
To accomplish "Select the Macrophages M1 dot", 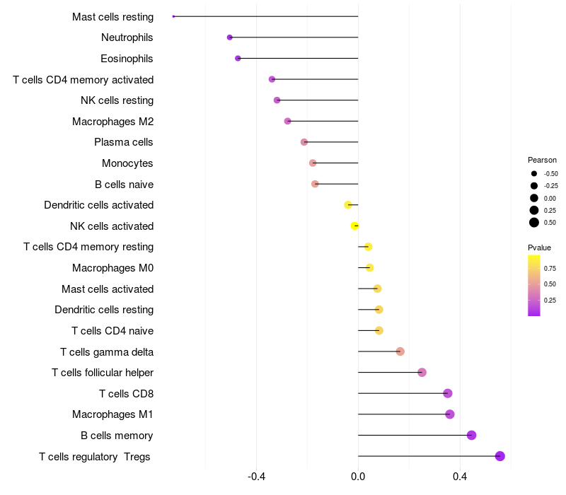I will [x=450, y=414].
